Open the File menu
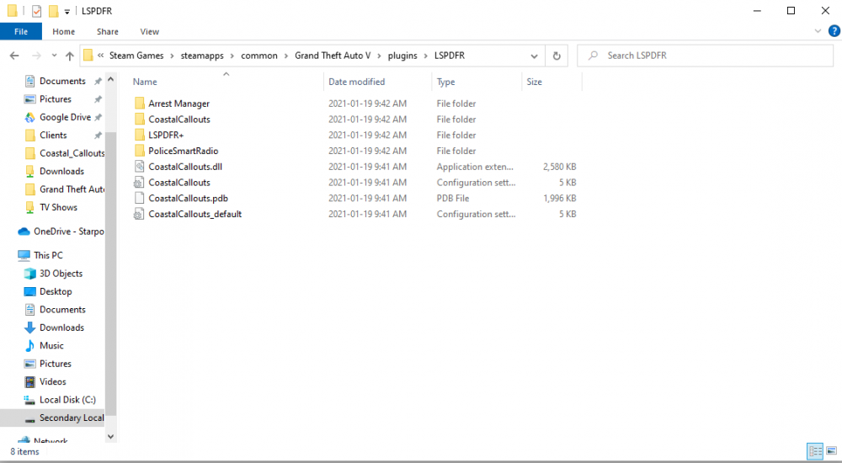Image resolution: width=842 pixels, height=463 pixels. click(x=21, y=32)
